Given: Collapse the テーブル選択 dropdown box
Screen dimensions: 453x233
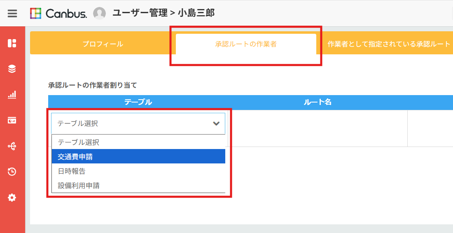Looking at the screenshot, I should point(132,123).
